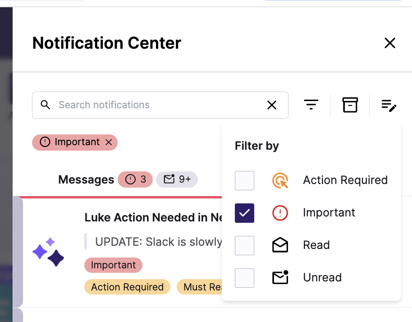Viewport: 412px width, 322px height.
Task: Enable the Action Required filter checkbox
Action: click(x=244, y=180)
